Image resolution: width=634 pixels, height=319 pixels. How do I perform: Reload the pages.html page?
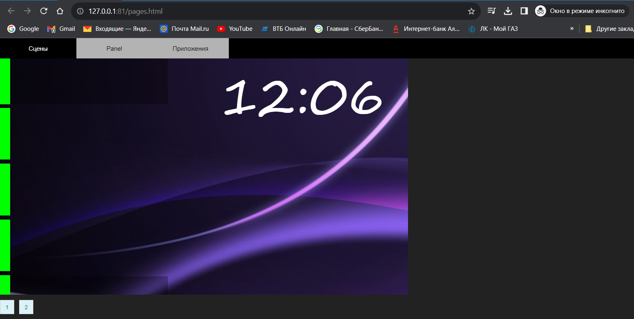point(43,11)
